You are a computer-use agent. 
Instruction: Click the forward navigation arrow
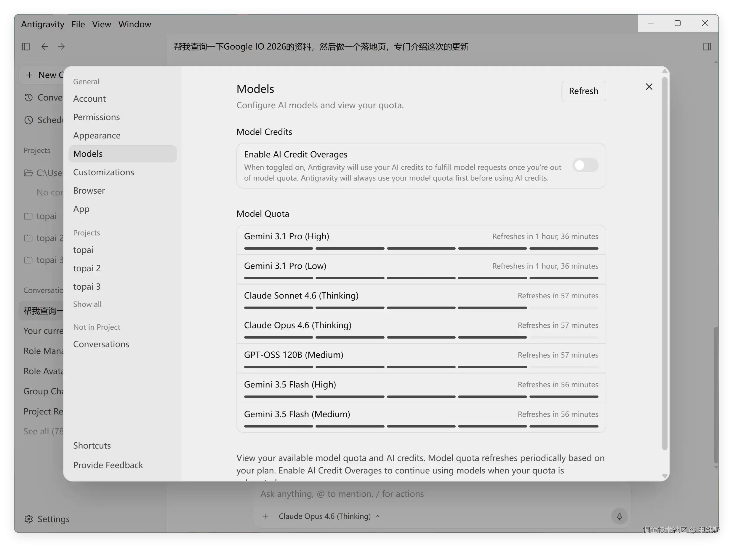point(61,47)
